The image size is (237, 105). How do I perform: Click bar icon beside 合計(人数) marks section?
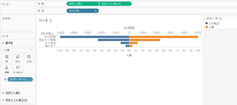click(3, 93)
